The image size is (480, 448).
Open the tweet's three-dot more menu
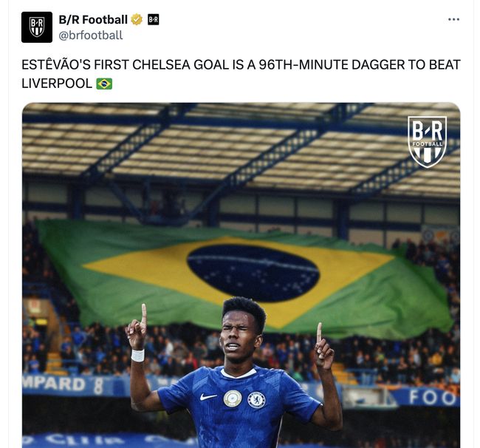[x=453, y=19]
